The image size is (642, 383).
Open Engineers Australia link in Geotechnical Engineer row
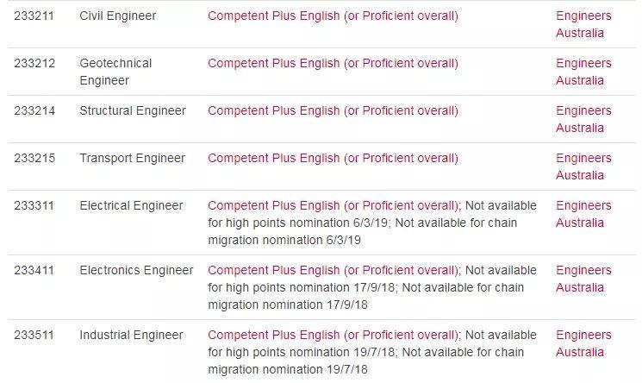pyautogui.click(x=583, y=72)
